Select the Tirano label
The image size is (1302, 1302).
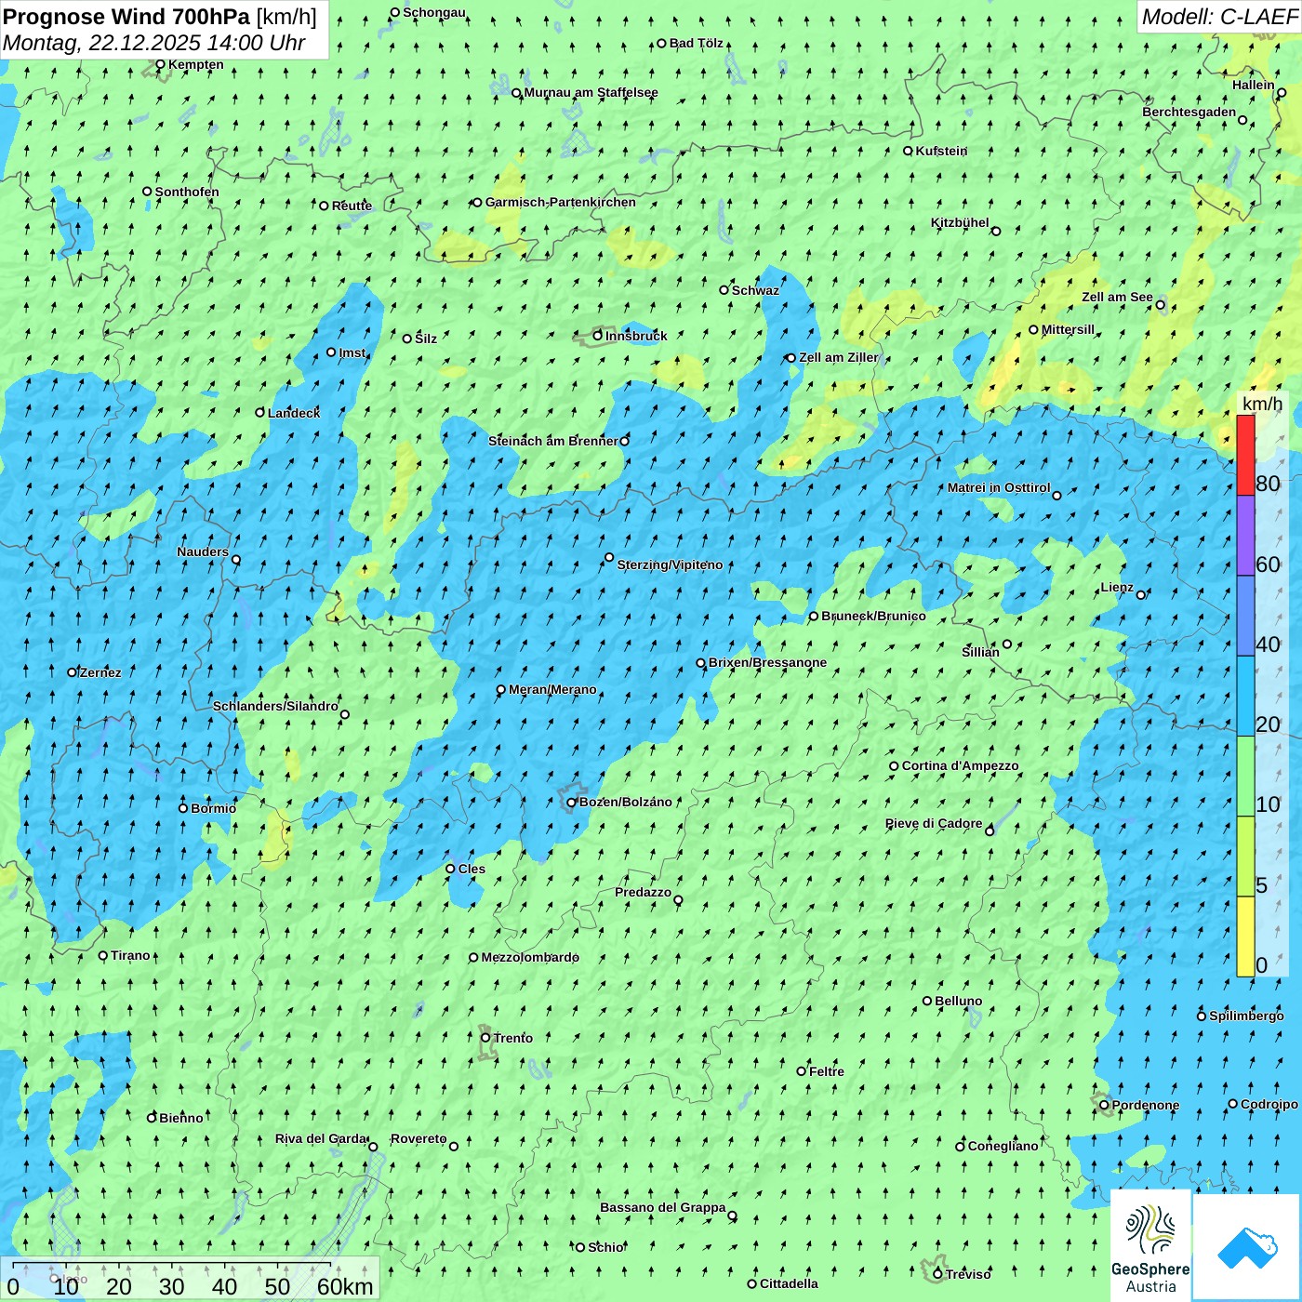point(130,955)
